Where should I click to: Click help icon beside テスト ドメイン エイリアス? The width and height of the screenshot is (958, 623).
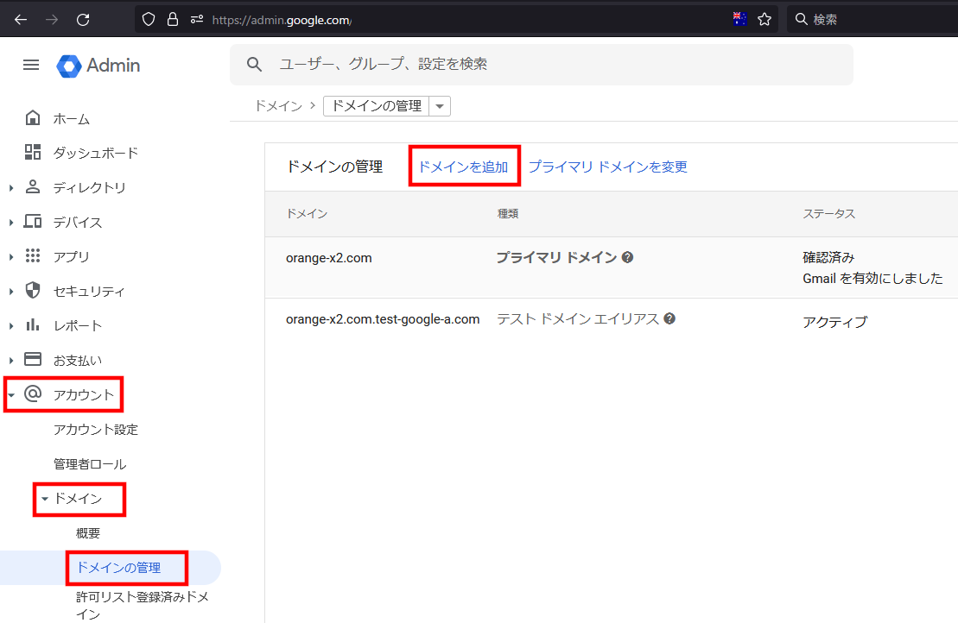coord(669,318)
